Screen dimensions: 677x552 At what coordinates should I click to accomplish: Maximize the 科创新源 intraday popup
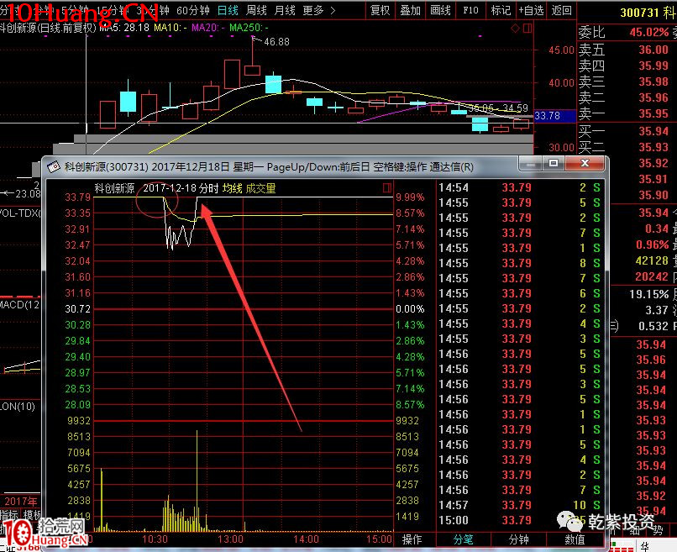554,163
